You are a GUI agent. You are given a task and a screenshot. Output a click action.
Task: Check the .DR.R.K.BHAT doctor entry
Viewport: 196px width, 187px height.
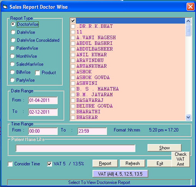point(73,26)
